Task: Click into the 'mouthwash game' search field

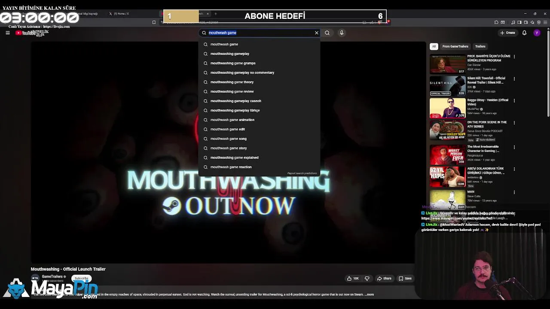Action: pos(260,33)
